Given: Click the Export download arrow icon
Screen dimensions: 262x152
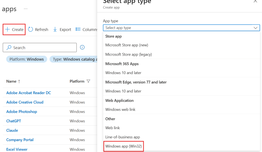Looking at the screenshot, I should 55,29.
